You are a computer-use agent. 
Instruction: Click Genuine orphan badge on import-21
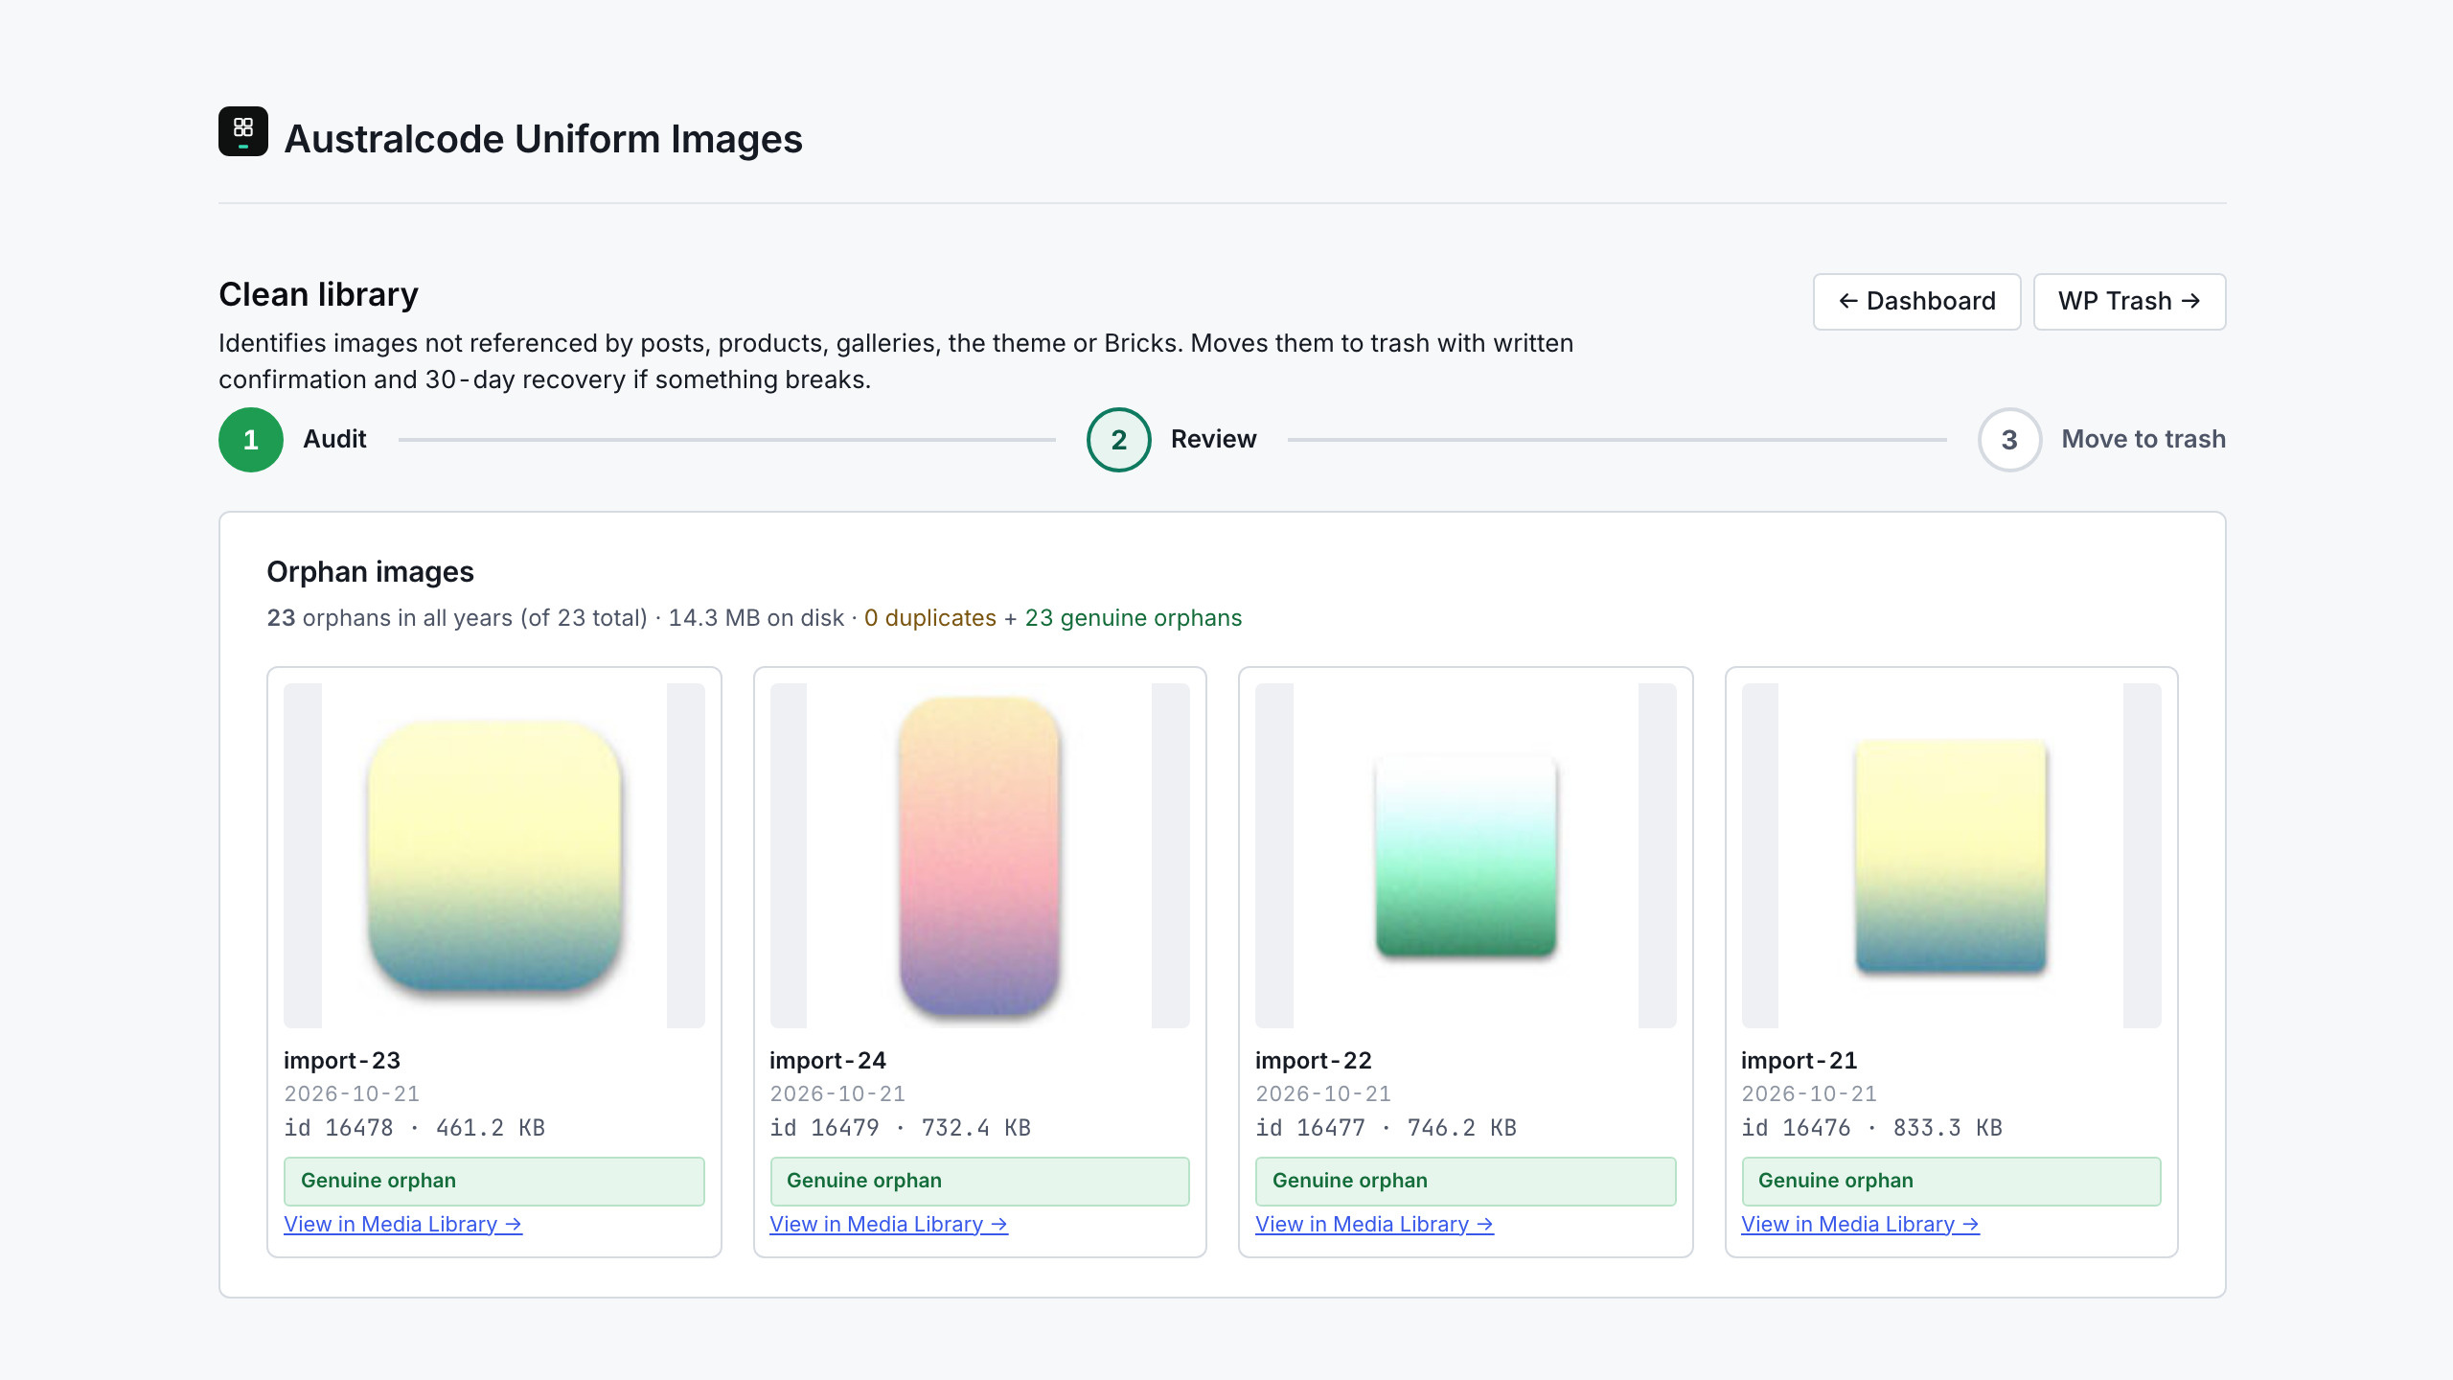point(1951,1181)
